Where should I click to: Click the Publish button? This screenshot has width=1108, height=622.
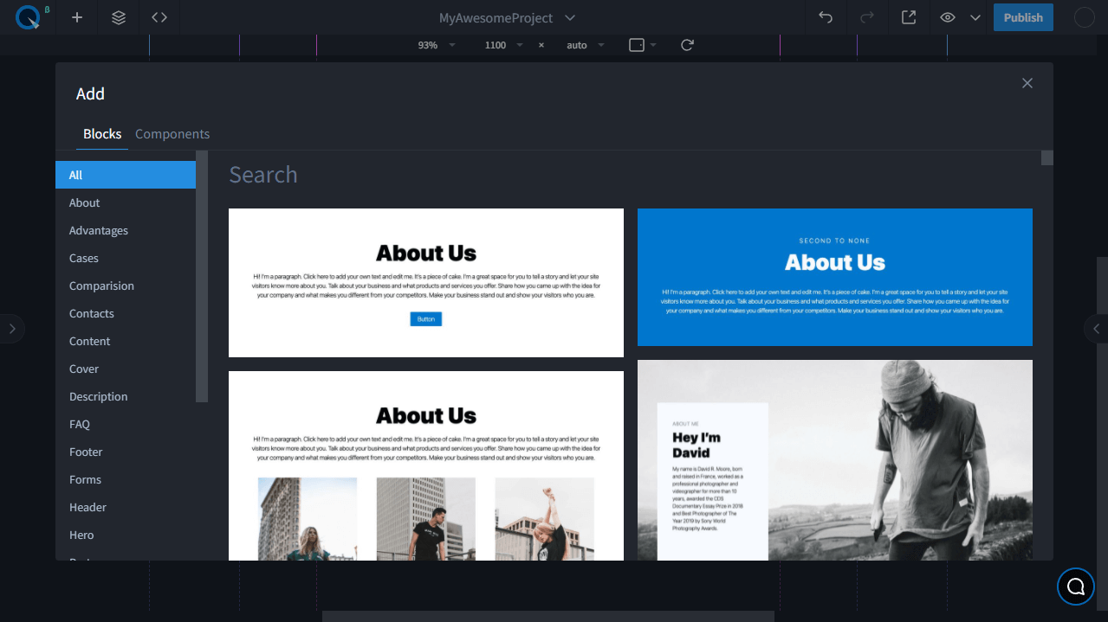coord(1023,17)
